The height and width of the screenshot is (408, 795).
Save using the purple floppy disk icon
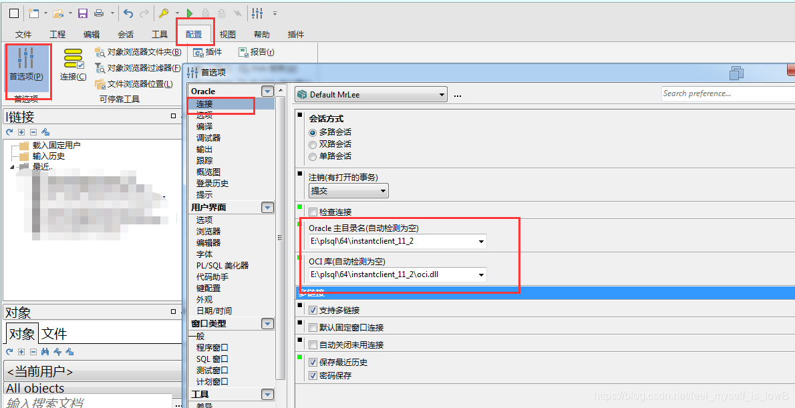pos(83,13)
